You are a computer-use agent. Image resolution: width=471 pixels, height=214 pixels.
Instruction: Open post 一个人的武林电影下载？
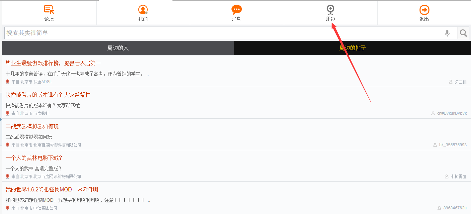[x=34, y=158]
